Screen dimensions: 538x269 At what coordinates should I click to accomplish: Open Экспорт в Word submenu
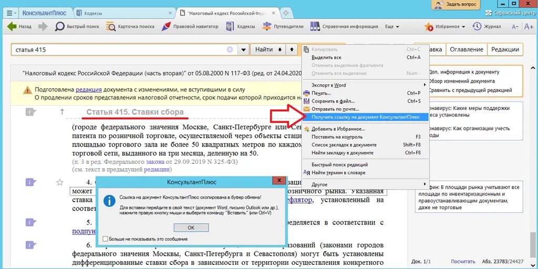[x=366, y=85]
